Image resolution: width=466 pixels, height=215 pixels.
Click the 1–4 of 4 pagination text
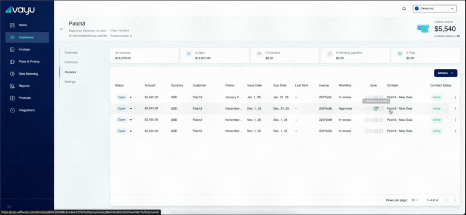pyautogui.click(x=432, y=200)
